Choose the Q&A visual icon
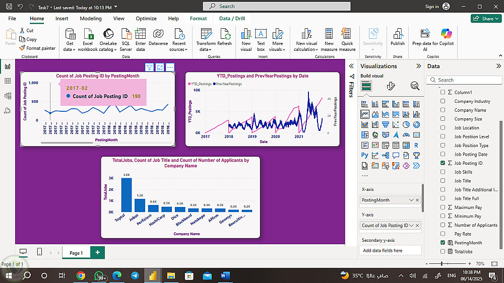Image resolution: width=504 pixels, height=283 pixels. (396, 156)
